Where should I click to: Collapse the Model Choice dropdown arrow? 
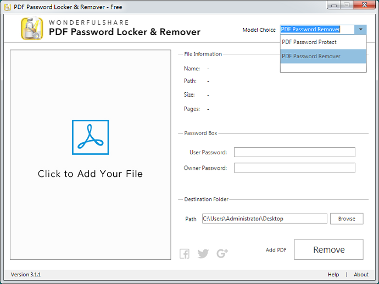click(361, 30)
